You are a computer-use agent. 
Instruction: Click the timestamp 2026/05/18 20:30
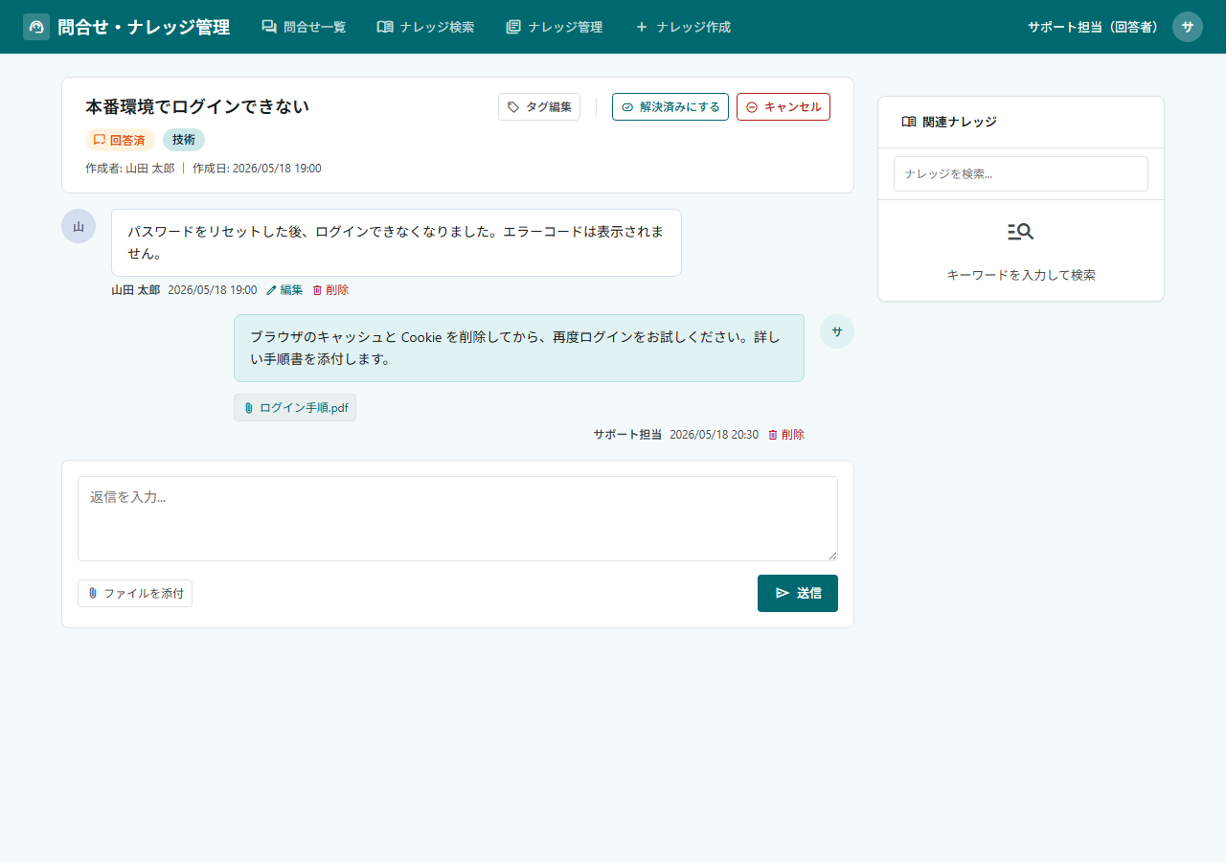tap(714, 435)
